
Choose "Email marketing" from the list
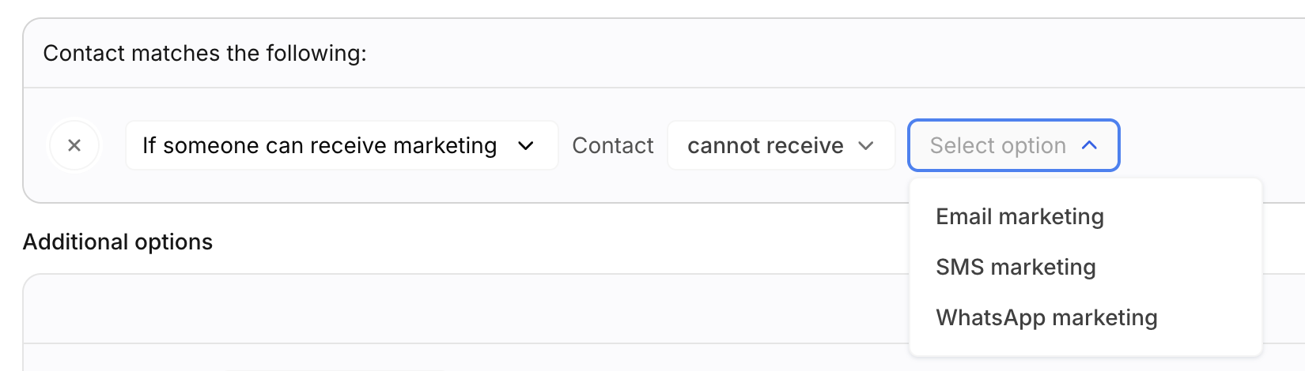[x=1019, y=216]
